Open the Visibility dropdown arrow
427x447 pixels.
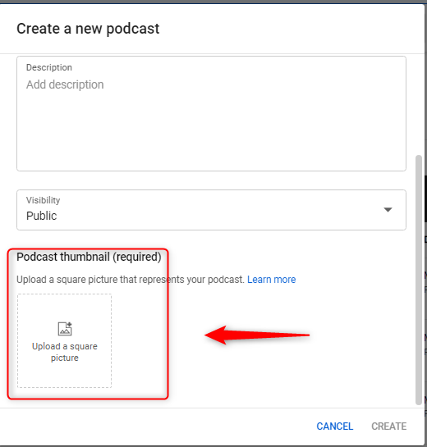[x=388, y=210]
